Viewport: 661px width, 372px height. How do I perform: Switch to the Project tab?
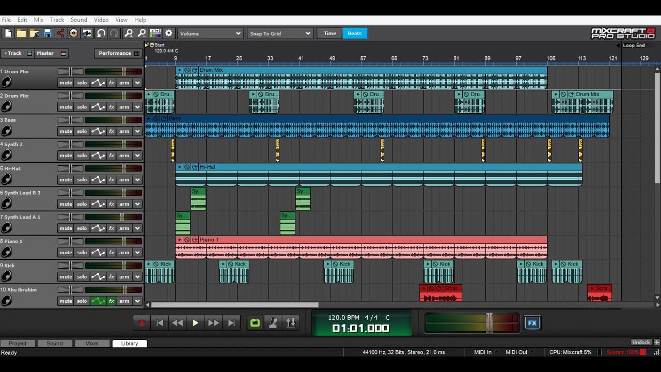[18, 344]
